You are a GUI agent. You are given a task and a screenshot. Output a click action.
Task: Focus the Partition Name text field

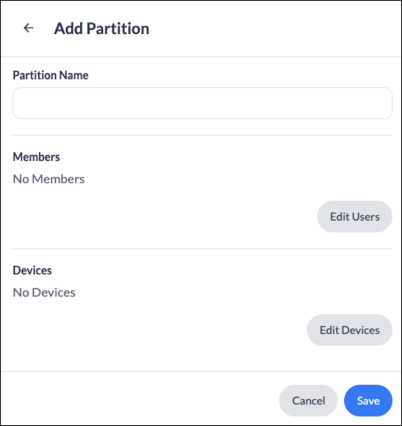point(202,103)
